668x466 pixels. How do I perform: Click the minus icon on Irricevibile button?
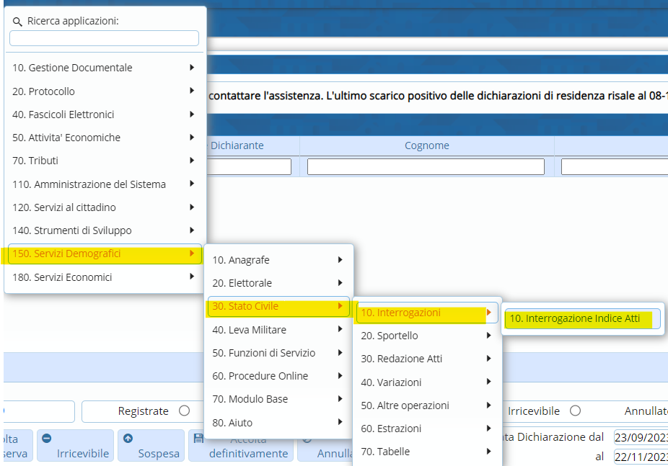(46, 438)
